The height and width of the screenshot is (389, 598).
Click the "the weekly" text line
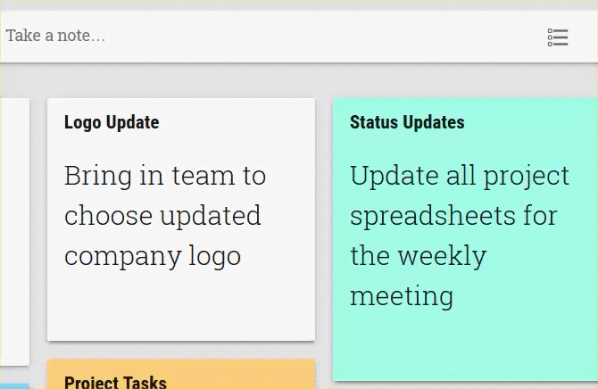click(418, 256)
